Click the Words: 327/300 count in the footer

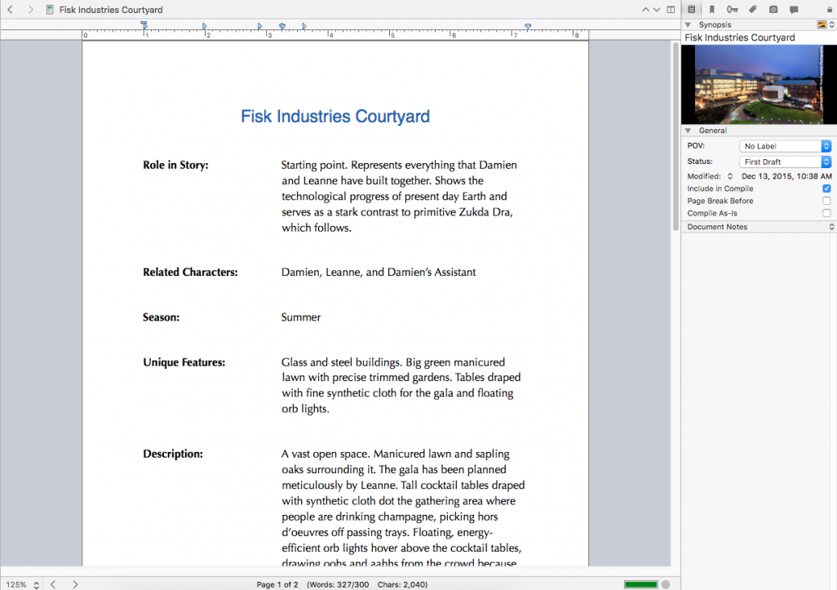[338, 584]
